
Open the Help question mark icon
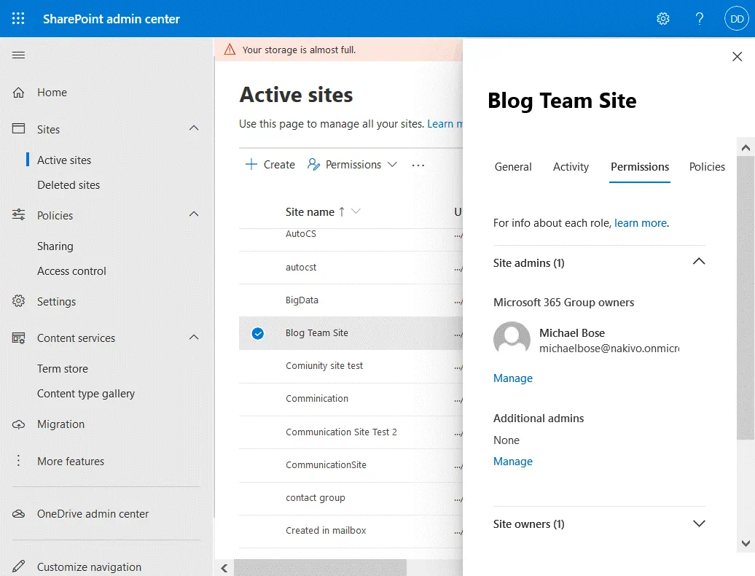[699, 18]
